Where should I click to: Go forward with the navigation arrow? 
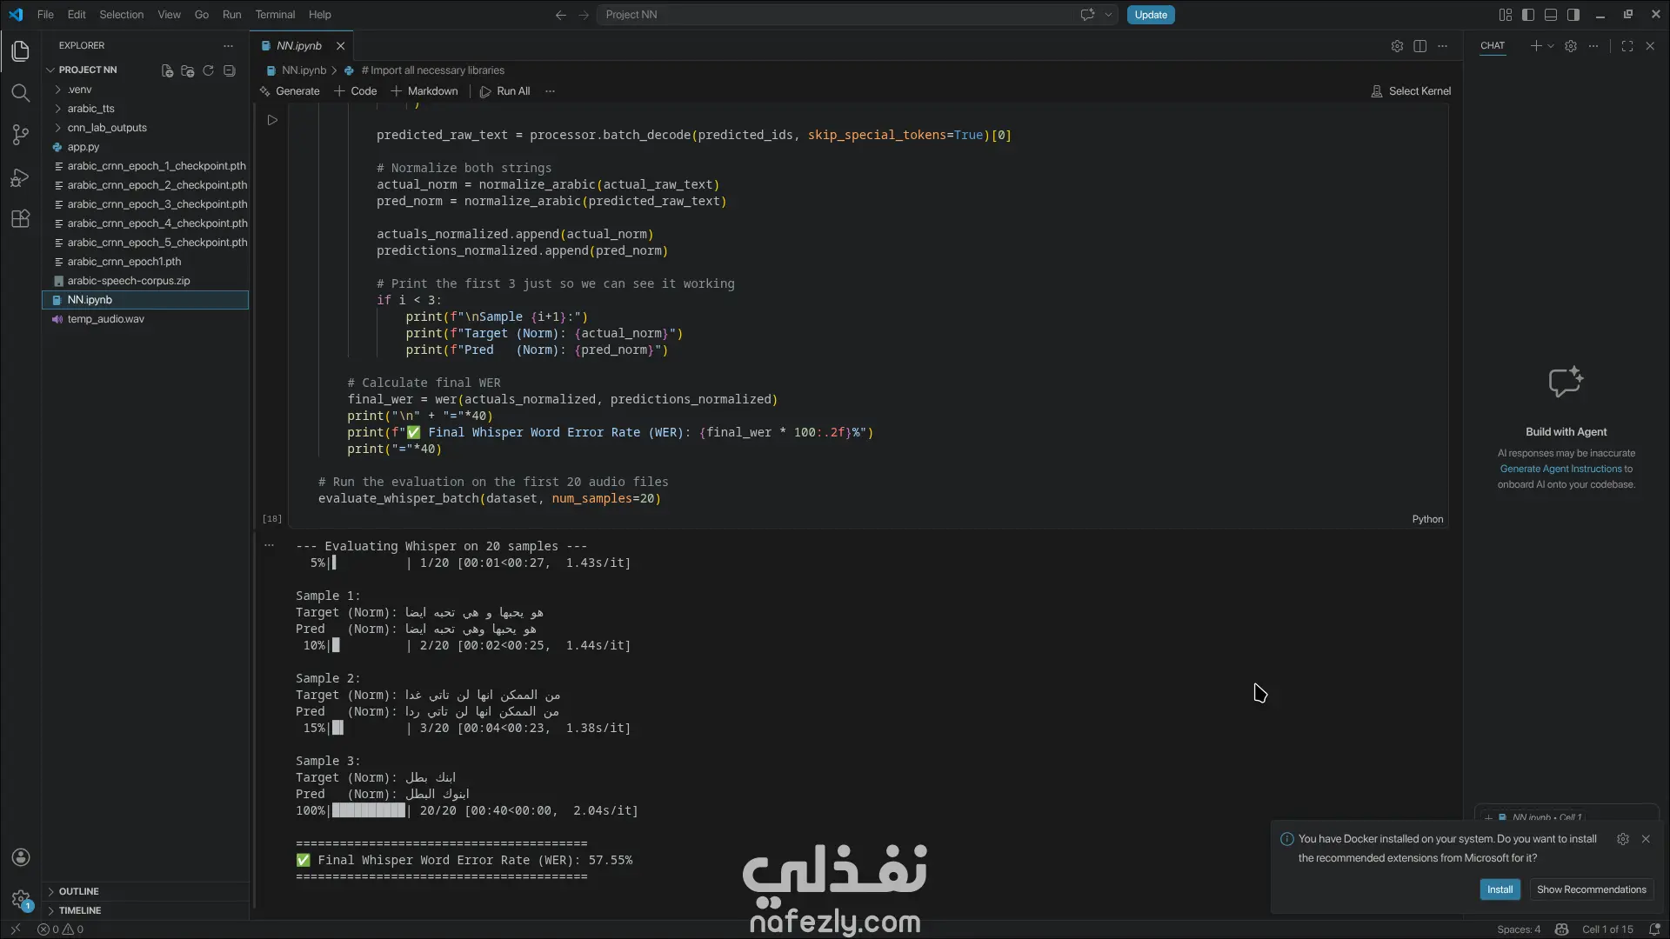tap(584, 15)
